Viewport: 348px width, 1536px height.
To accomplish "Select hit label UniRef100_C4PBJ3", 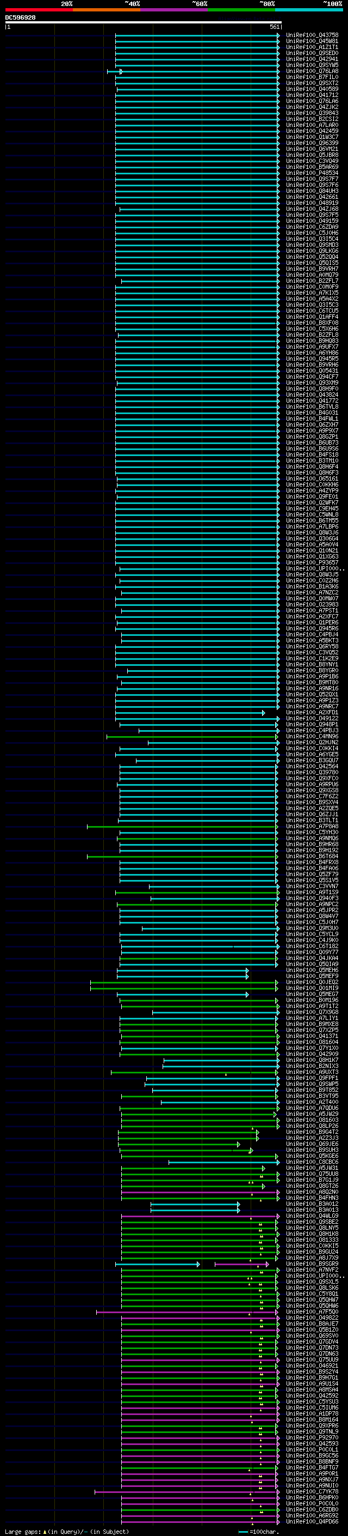I will click(312, 731).
